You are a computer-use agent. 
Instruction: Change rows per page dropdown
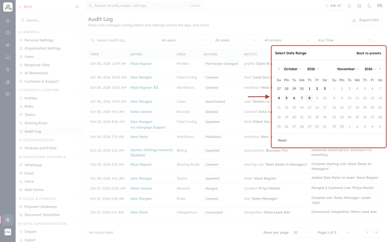(300, 232)
